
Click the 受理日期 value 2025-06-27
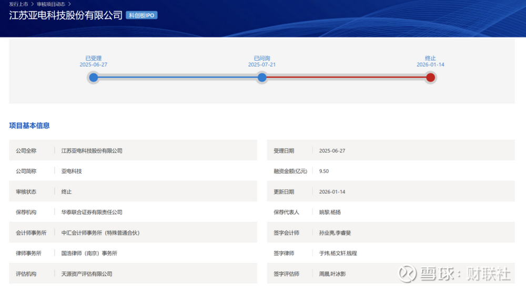click(332, 151)
